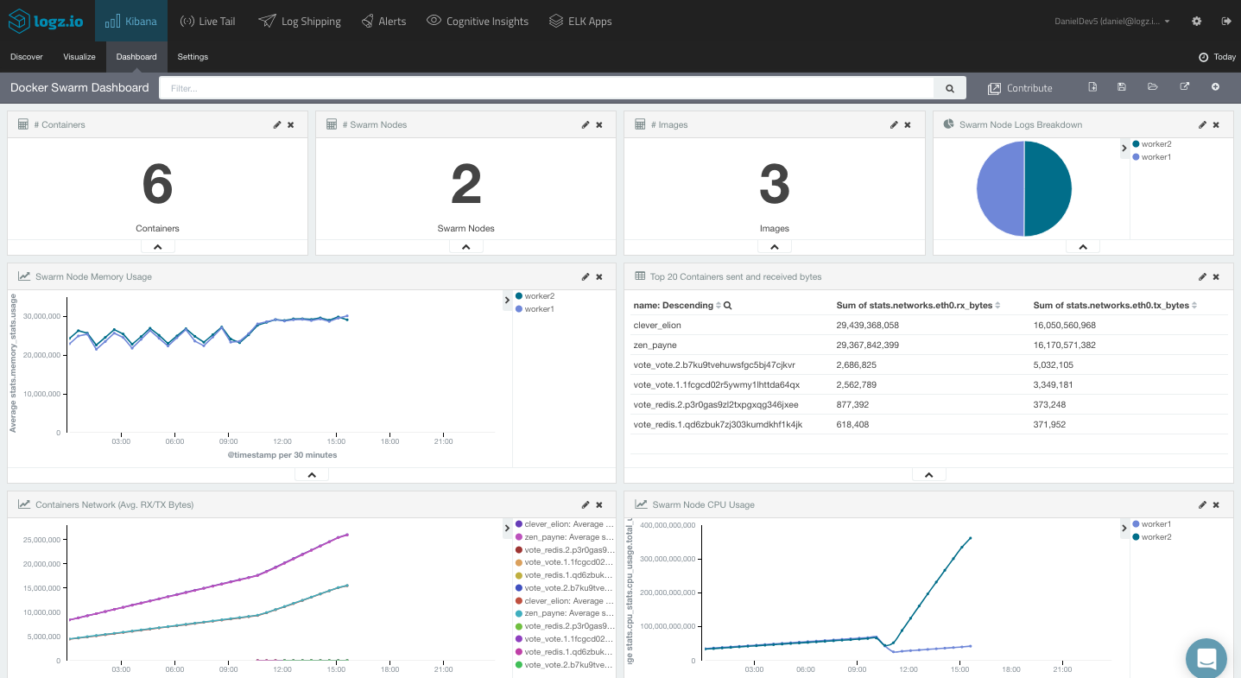Remove the Containers Network panel
The height and width of the screenshot is (678, 1241).
coord(599,504)
